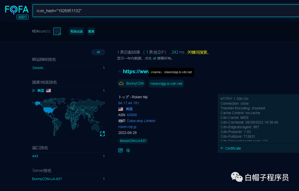Click the Cdn-Cache: MISS header line
Screen dimensions: 299x191
(x=234, y=118)
